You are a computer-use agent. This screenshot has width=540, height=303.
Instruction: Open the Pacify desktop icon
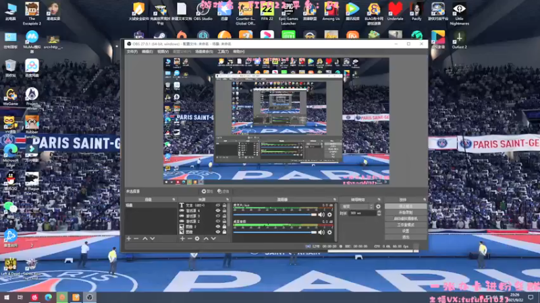(416, 11)
